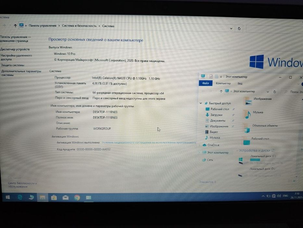Select the Объемные объекты folder icon
This screenshot has width=303, height=228.
[x=247, y=128]
